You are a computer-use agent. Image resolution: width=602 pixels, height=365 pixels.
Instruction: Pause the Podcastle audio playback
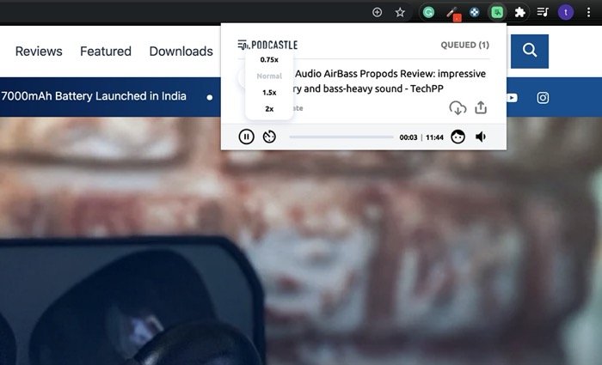pos(246,137)
